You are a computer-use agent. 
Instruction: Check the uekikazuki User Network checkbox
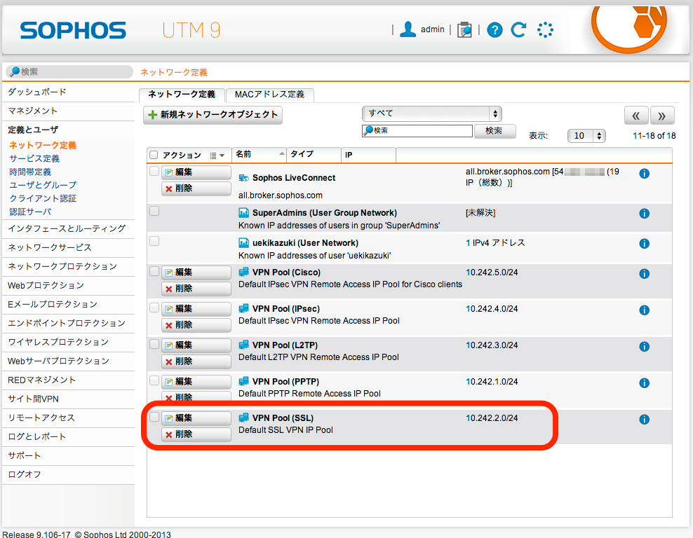click(x=154, y=241)
